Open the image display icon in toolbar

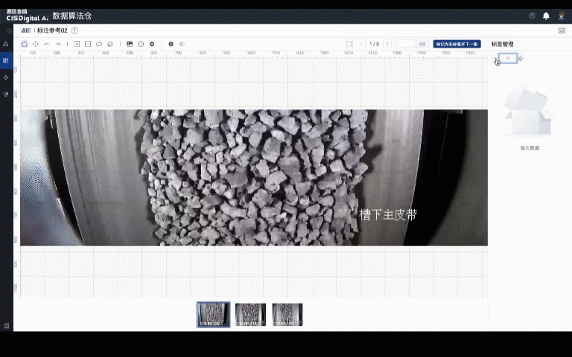coord(130,44)
